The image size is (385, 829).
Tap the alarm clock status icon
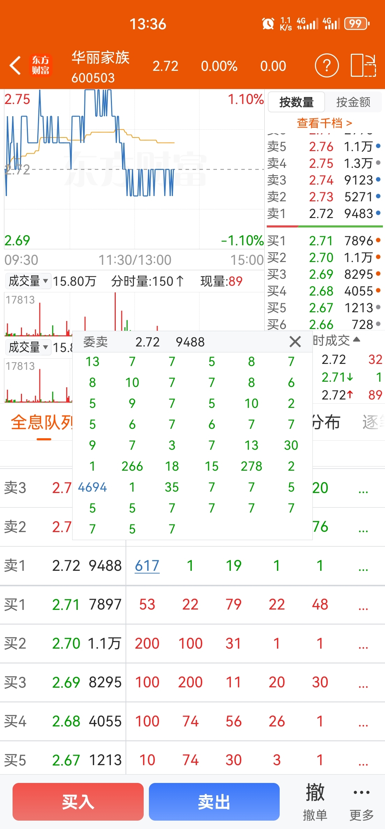pyautogui.click(x=268, y=24)
